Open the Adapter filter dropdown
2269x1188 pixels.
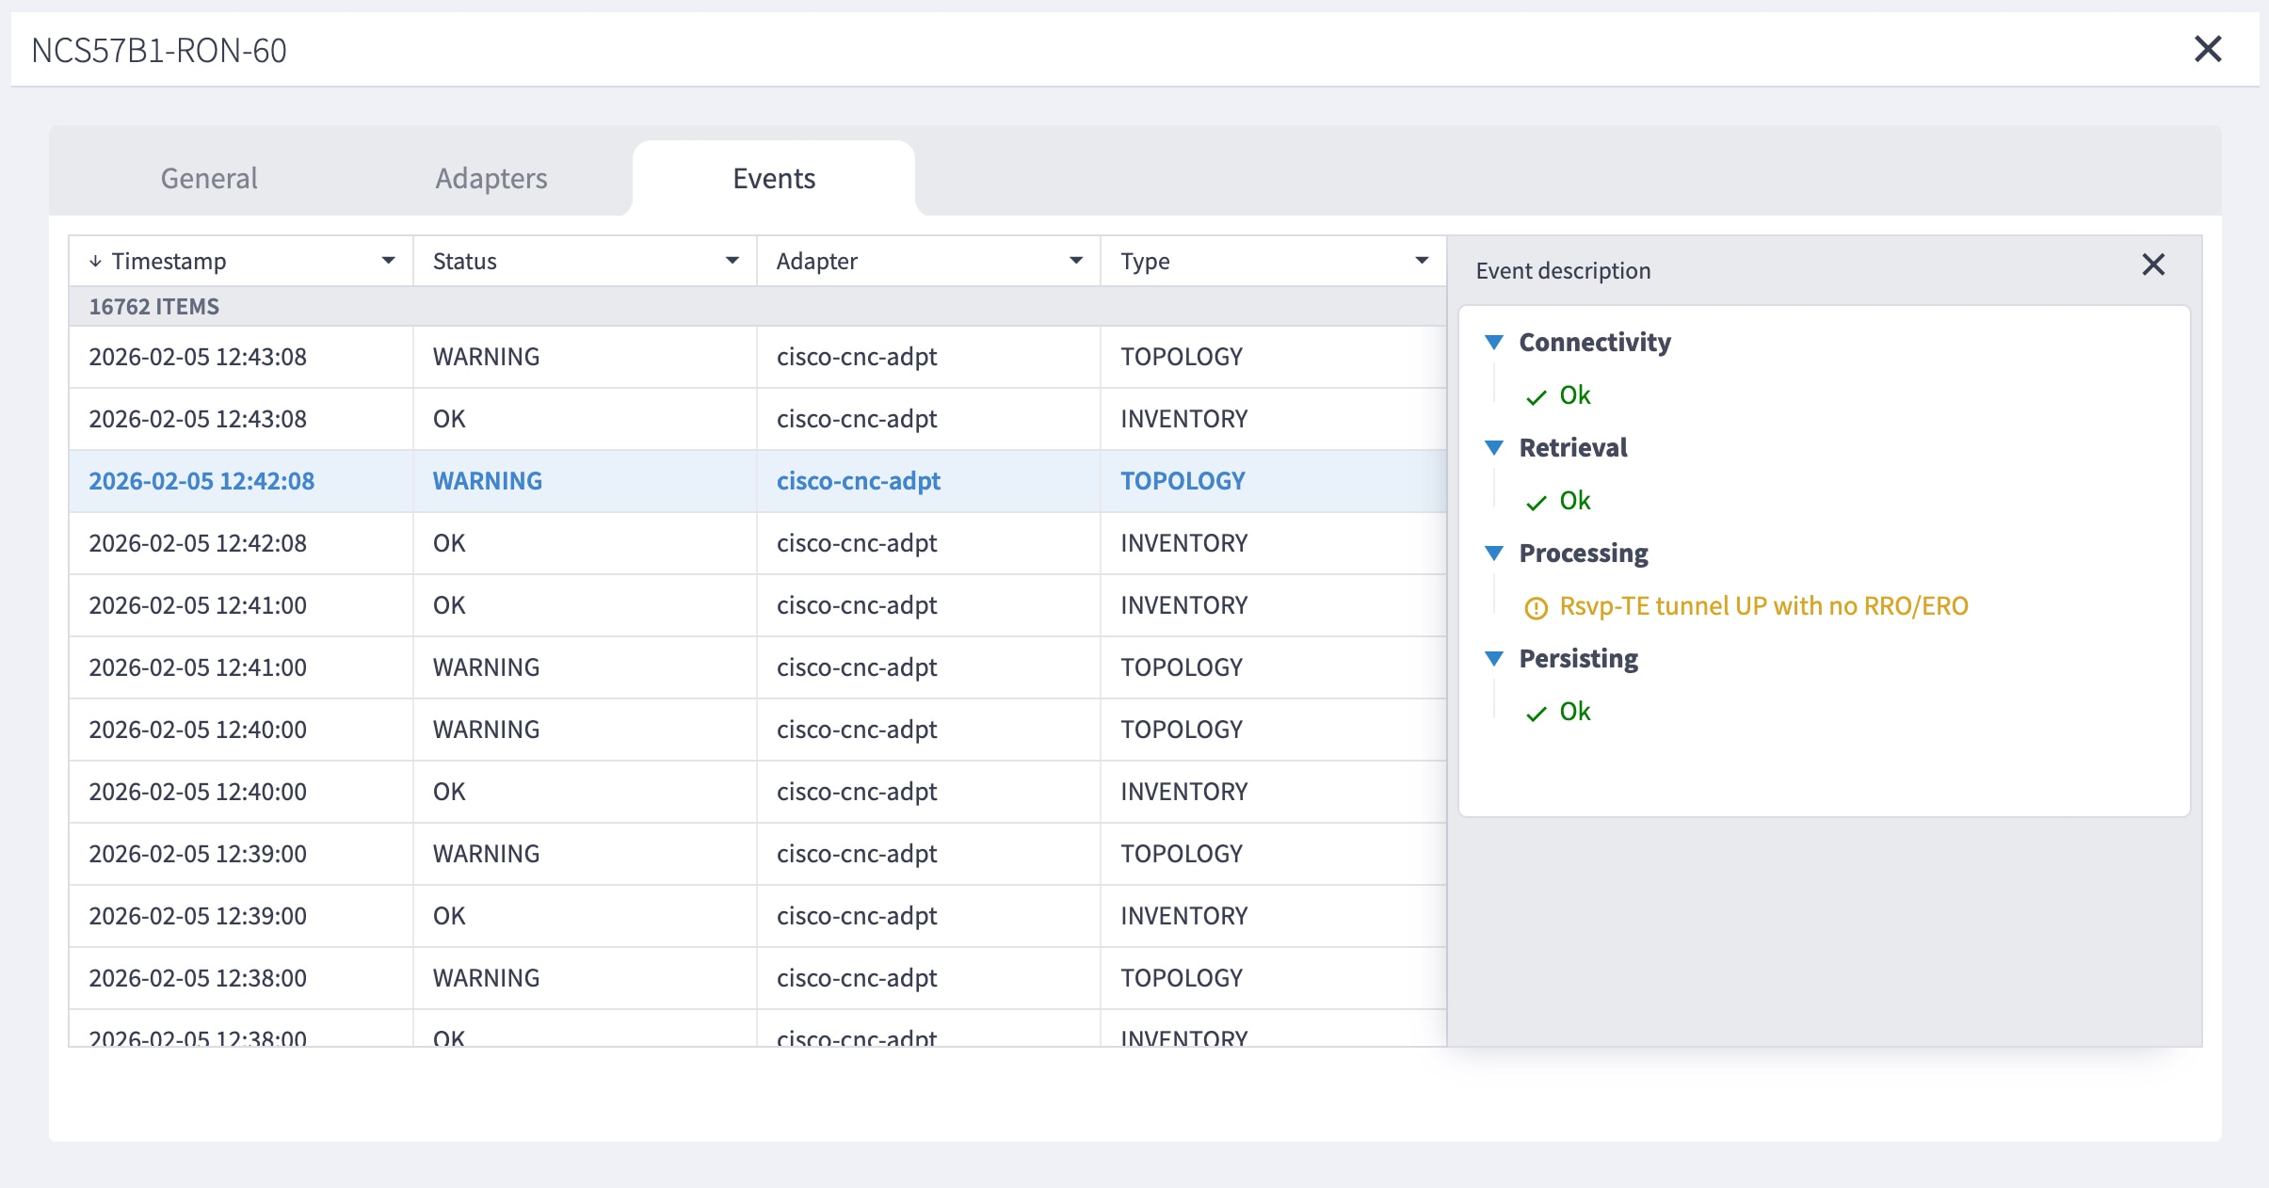1074,260
